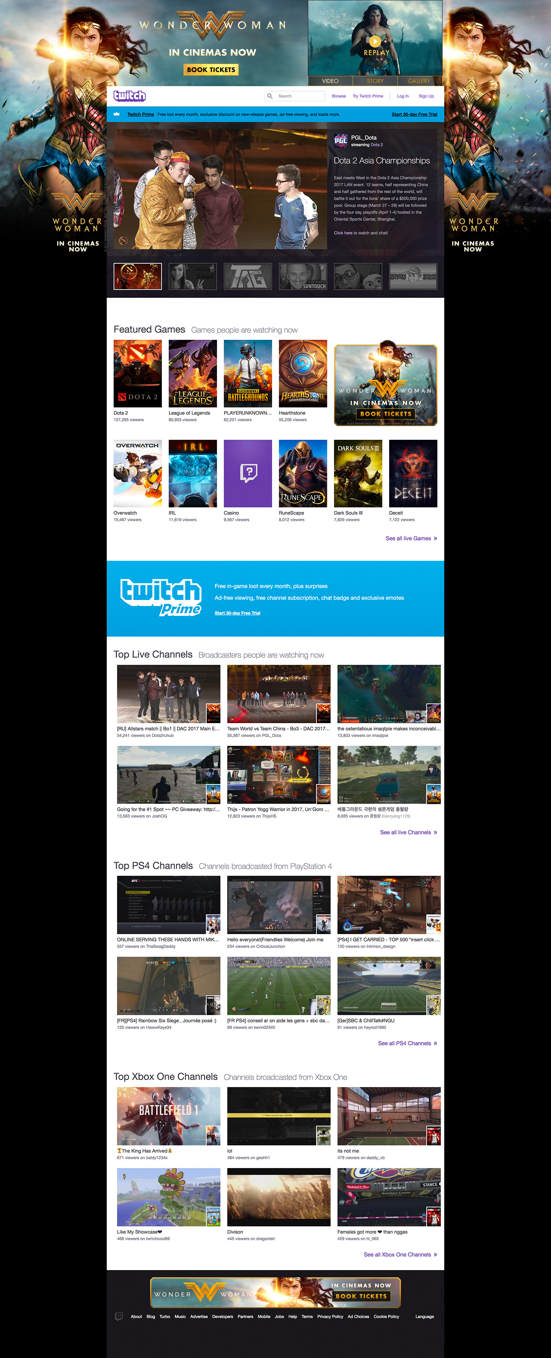Viewport: 551px width, 1358px height.
Task: Click the Twitch Prime link in blue bar
Action: pyautogui.click(x=141, y=114)
